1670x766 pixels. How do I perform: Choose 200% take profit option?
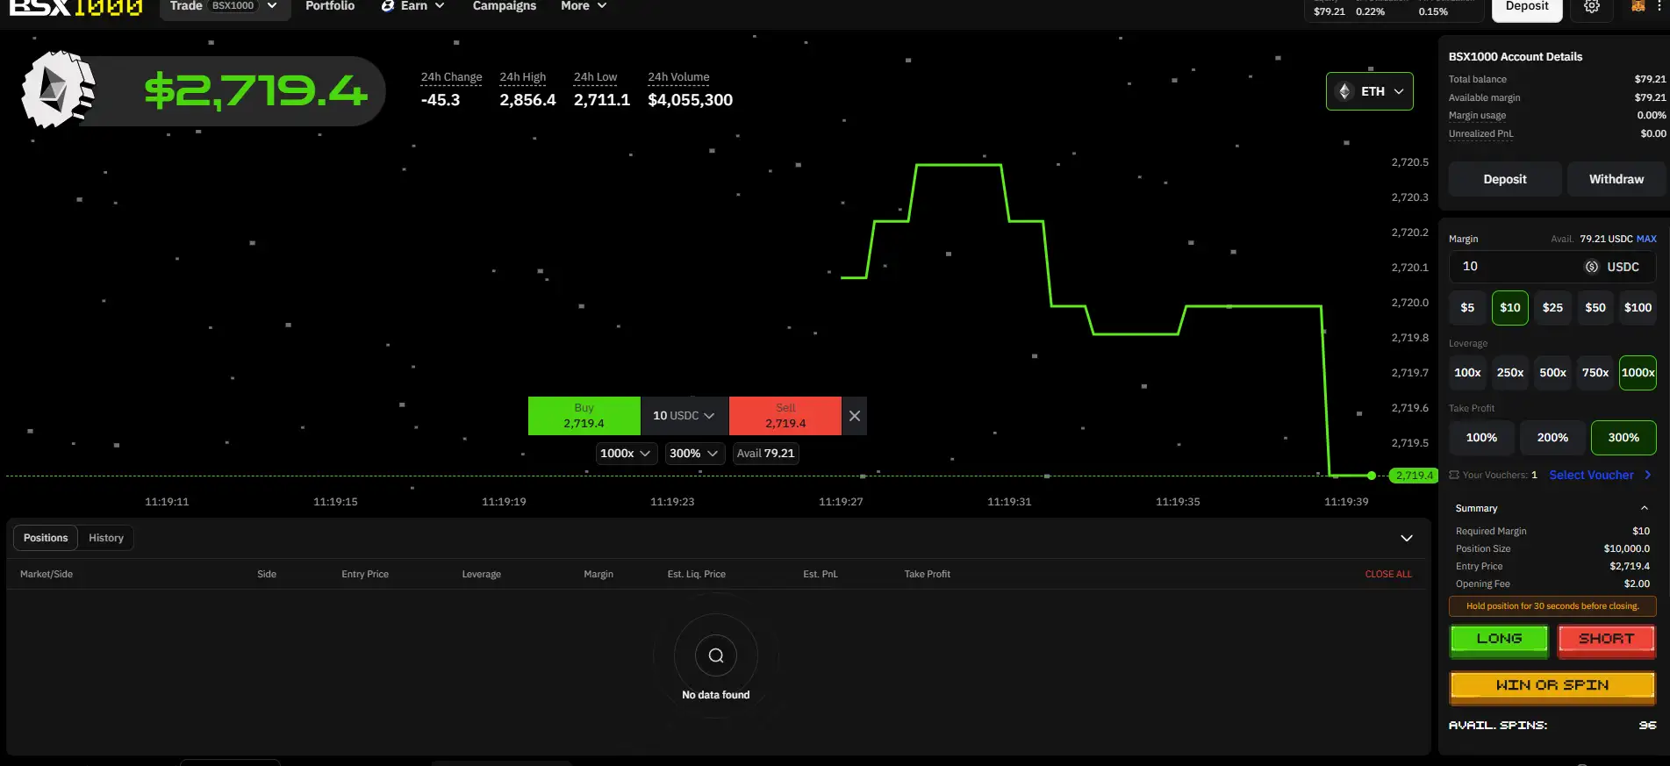click(x=1552, y=438)
